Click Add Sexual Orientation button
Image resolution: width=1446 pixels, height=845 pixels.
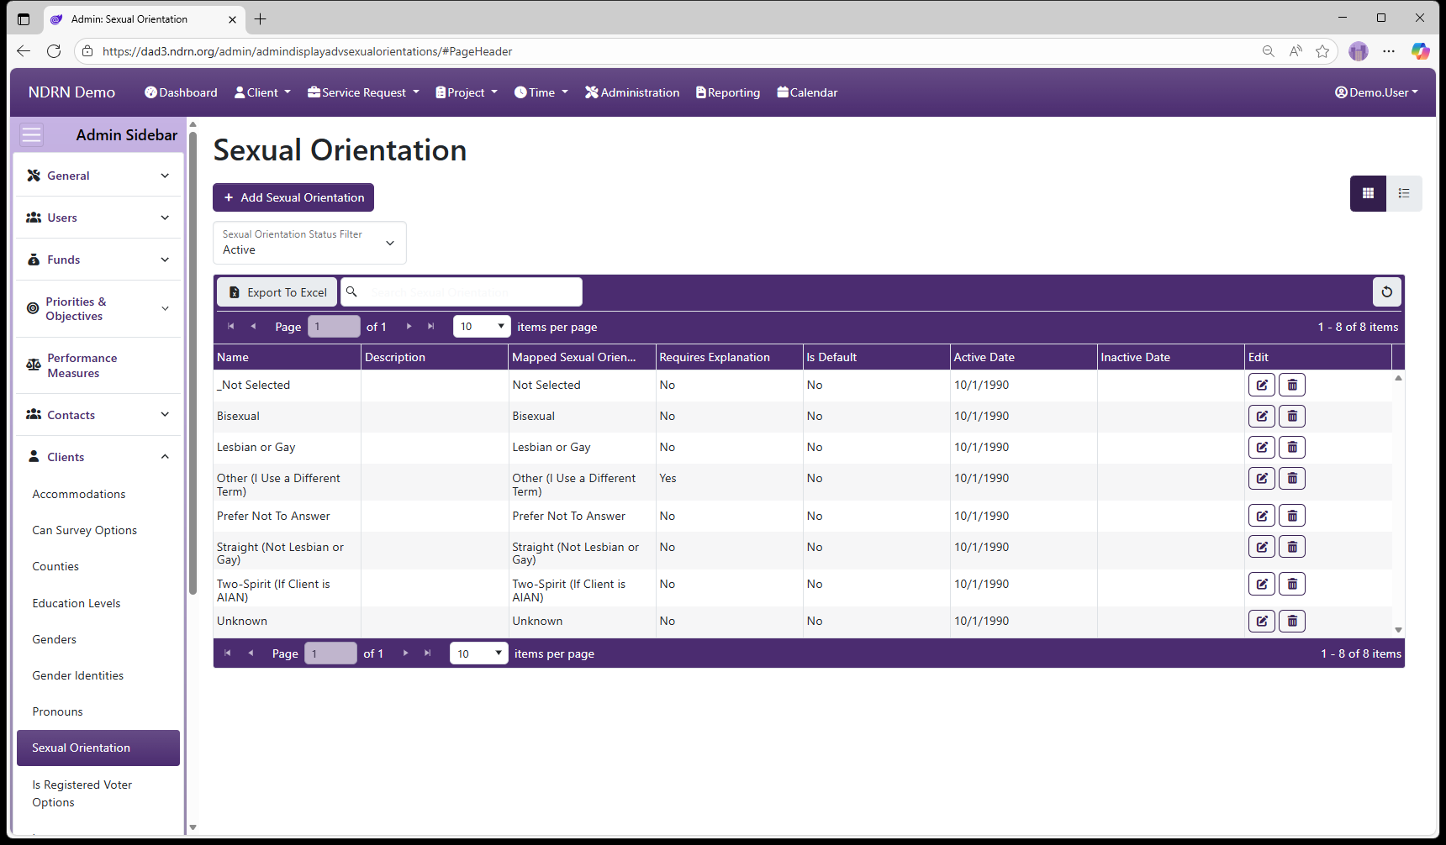click(293, 197)
